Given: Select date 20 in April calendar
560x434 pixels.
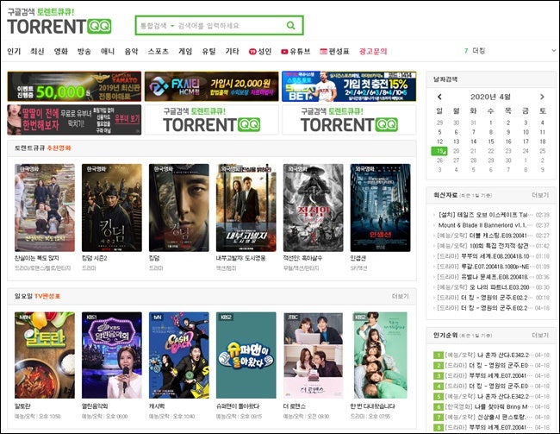Looking at the screenshot, I should click(x=457, y=151).
